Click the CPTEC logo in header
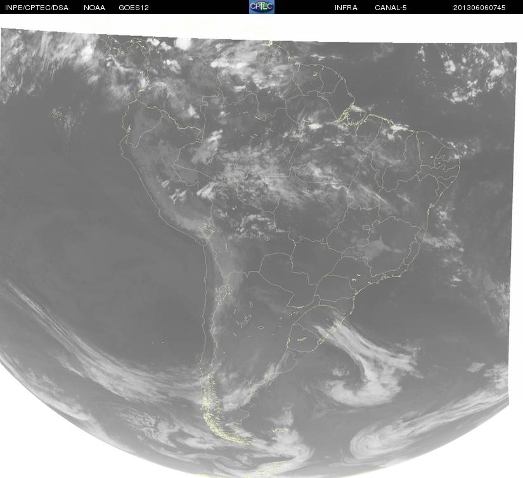This screenshot has height=478, width=523. click(262, 7)
